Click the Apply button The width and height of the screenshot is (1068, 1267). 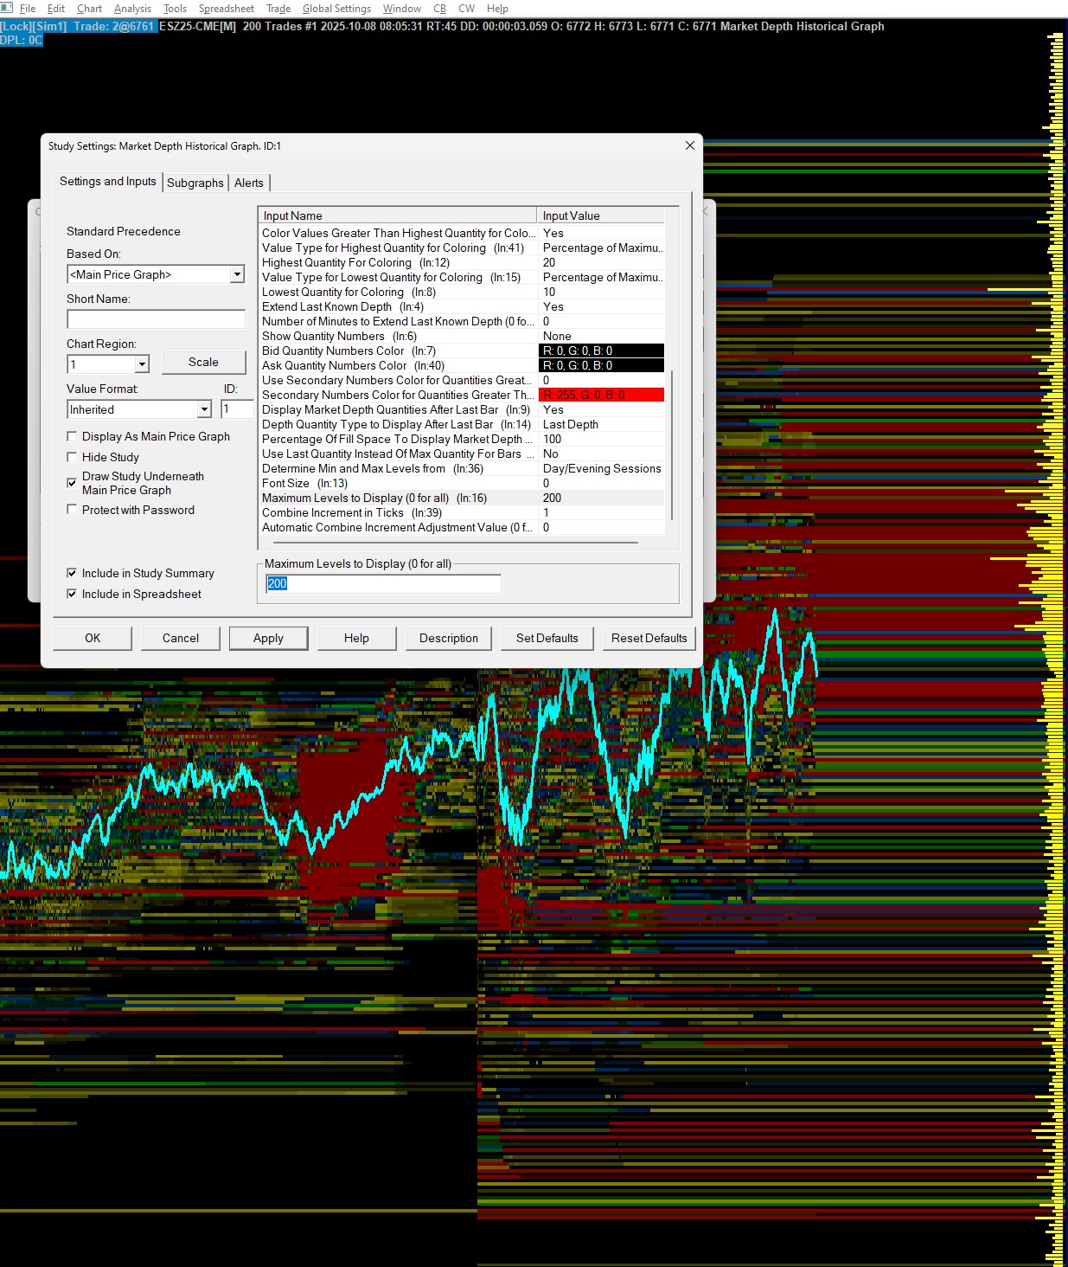pyautogui.click(x=268, y=638)
